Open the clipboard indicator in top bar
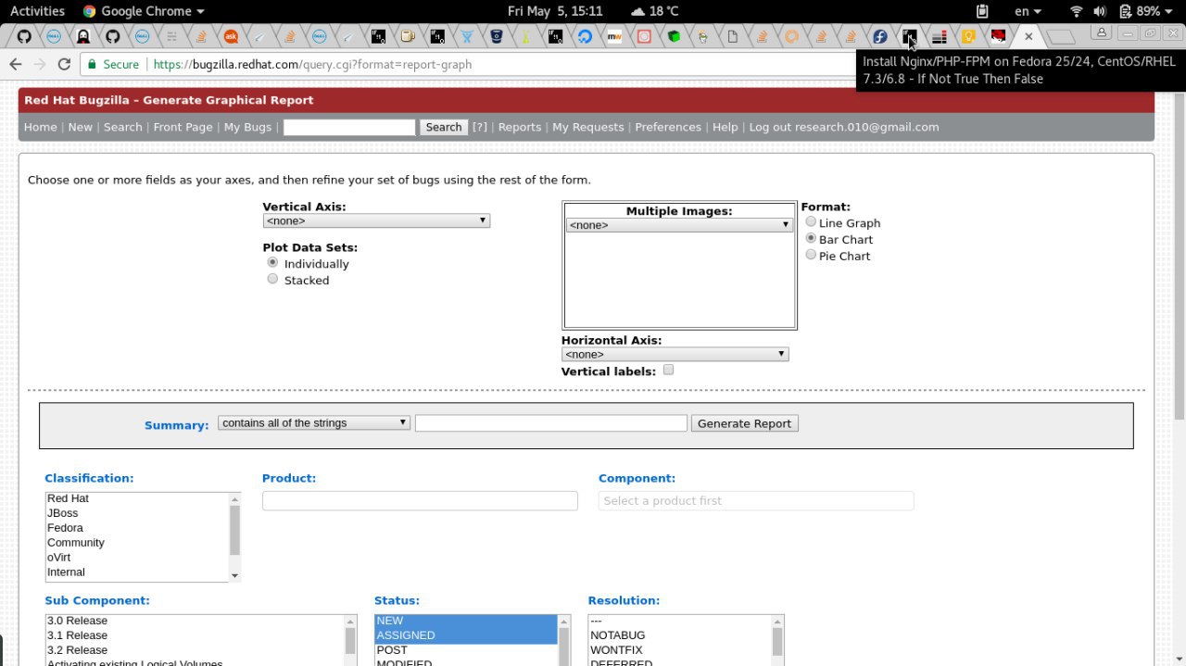Image resolution: width=1186 pixels, height=666 pixels. click(982, 11)
